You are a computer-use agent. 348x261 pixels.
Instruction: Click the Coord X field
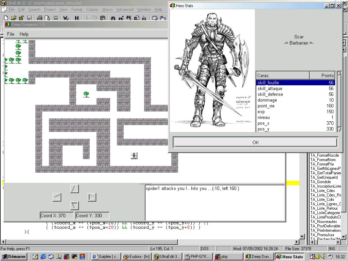click(x=57, y=215)
